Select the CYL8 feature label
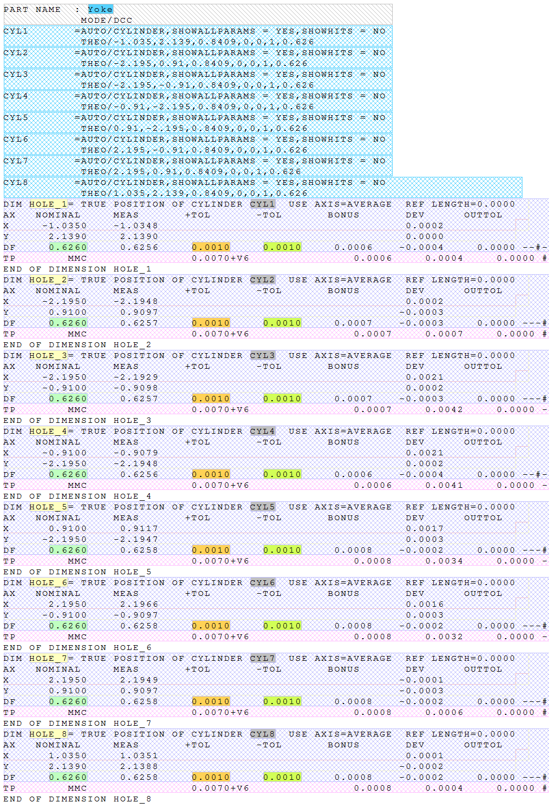Viewport: 549px width, 809px height. [16, 182]
